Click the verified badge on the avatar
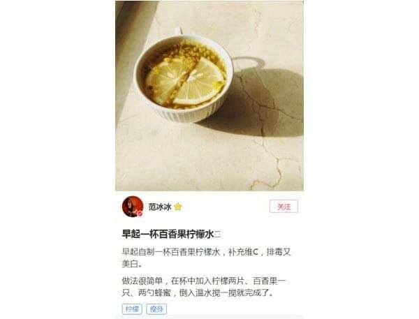 coord(140,214)
